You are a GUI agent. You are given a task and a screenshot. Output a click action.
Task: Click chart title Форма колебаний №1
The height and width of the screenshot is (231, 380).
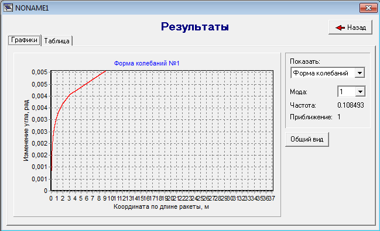pyautogui.click(x=146, y=63)
